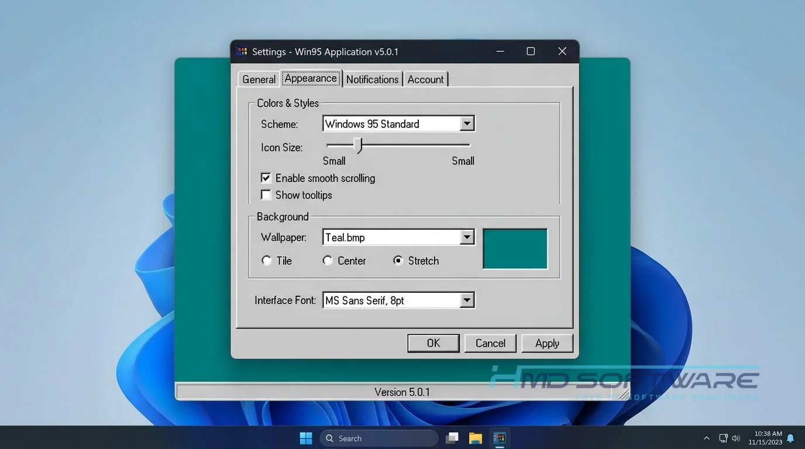The height and width of the screenshot is (449, 805).
Task: Show hidden tray icons with the chevron
Action: coord(706,438)
